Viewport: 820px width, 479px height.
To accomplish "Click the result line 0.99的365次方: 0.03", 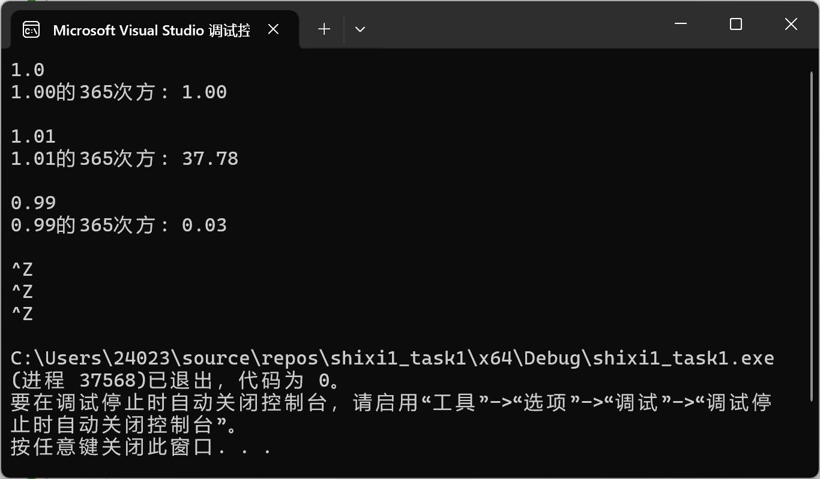I will [119, 225].
